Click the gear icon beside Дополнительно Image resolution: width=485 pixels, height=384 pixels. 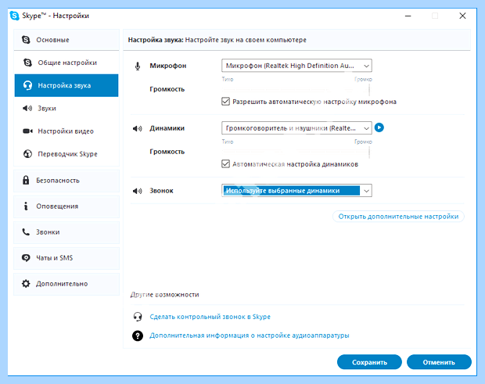(26, 284)
